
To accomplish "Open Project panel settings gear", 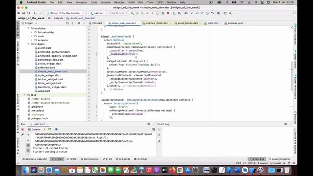I will (79, 23).
